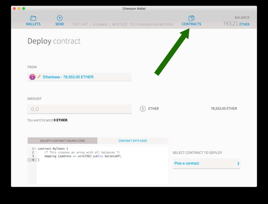This screenshot has width=268, height=204.
Task: Click the Deploy contract heading
Action: (x=54, y=41)
